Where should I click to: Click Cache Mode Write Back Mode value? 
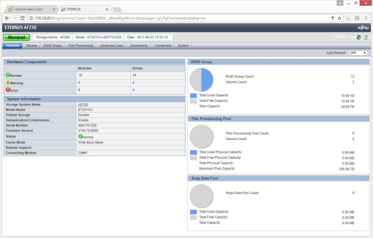91,142
